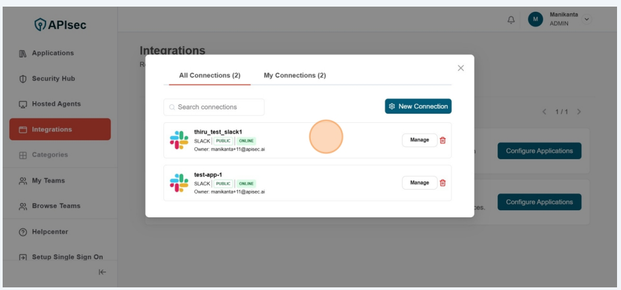Click the M user avatar

tap(535, 20)
